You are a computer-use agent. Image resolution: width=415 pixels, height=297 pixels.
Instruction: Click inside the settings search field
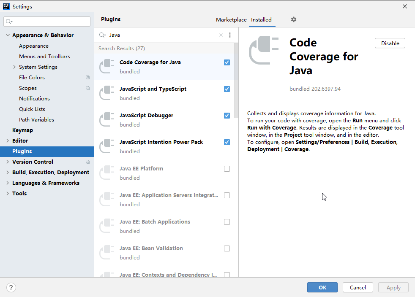tap(46, 21)
